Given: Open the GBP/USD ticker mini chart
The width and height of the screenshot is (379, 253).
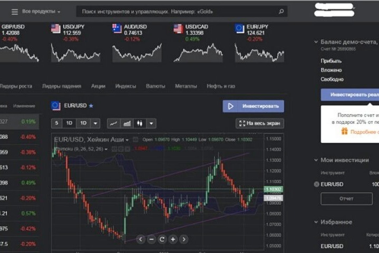Looking at the screenshot, I should point(20,53).
